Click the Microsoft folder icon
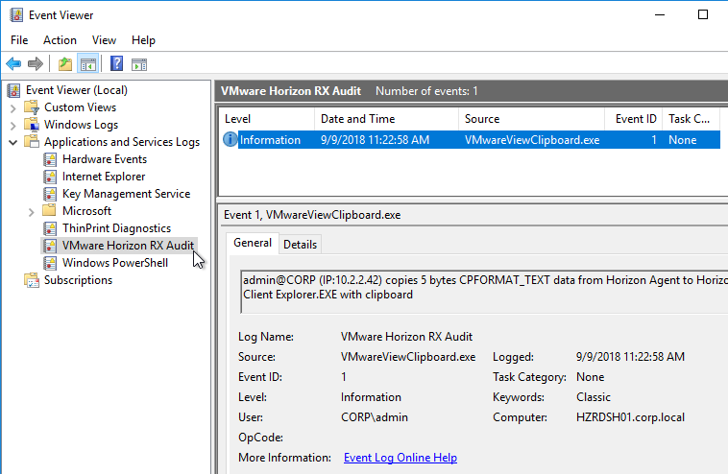728x474 pixels. (x=49, y=210)
